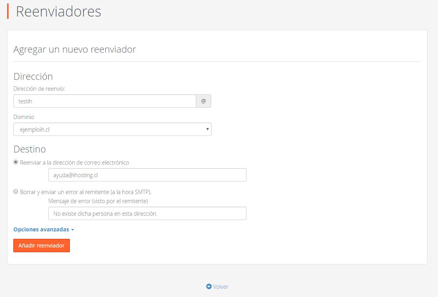Viewport: 438px width, 297px height.
Task: Click the Dirección section heading
Action: 33,76
